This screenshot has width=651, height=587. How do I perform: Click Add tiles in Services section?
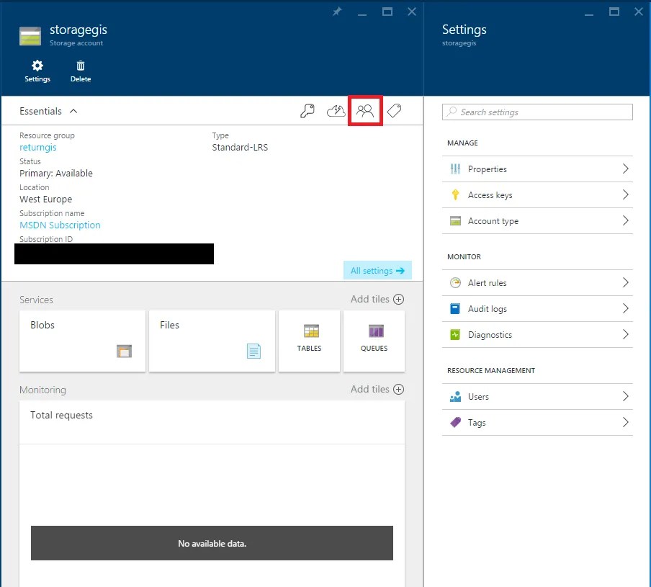click(x=377, y=300)
